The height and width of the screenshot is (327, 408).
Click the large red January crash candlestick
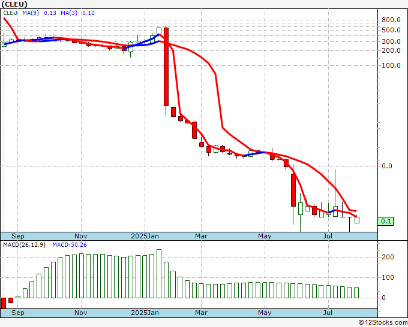click(166, 66)
